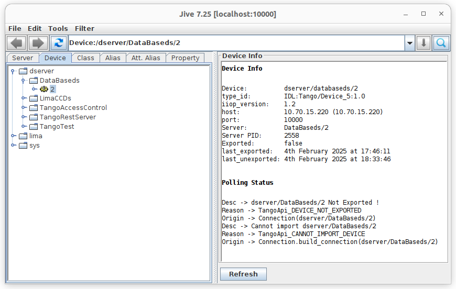Refresh the tree with the blue arrows icon

[x=59, y=43]
